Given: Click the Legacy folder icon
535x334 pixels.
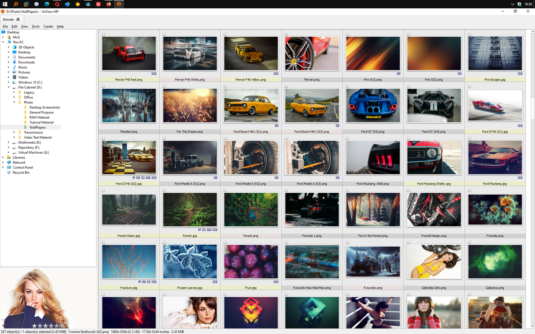Looking at the screenshot, I should pyautogui.click(x=20, y=92).
